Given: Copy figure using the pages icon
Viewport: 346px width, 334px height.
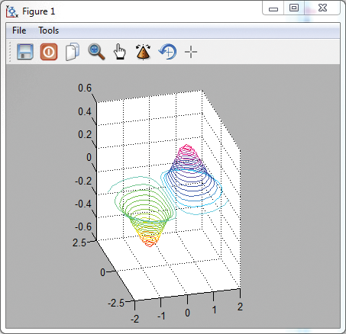Looking at the screenshot, I should 73,52.
